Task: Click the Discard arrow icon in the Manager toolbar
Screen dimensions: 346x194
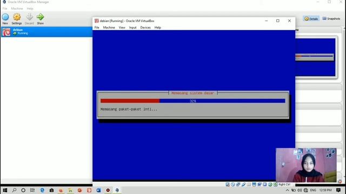Action: coord(29,17)
